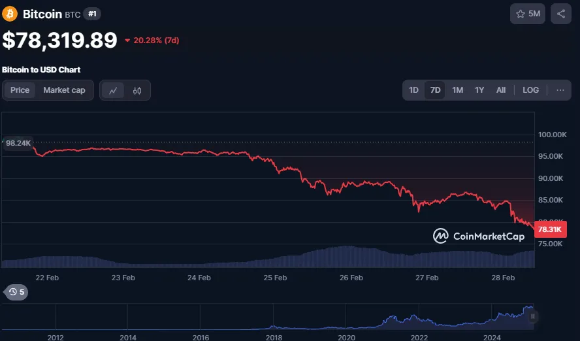Click the red 78.31K current price tag
The image size is (580, 341).
point(550,229)
